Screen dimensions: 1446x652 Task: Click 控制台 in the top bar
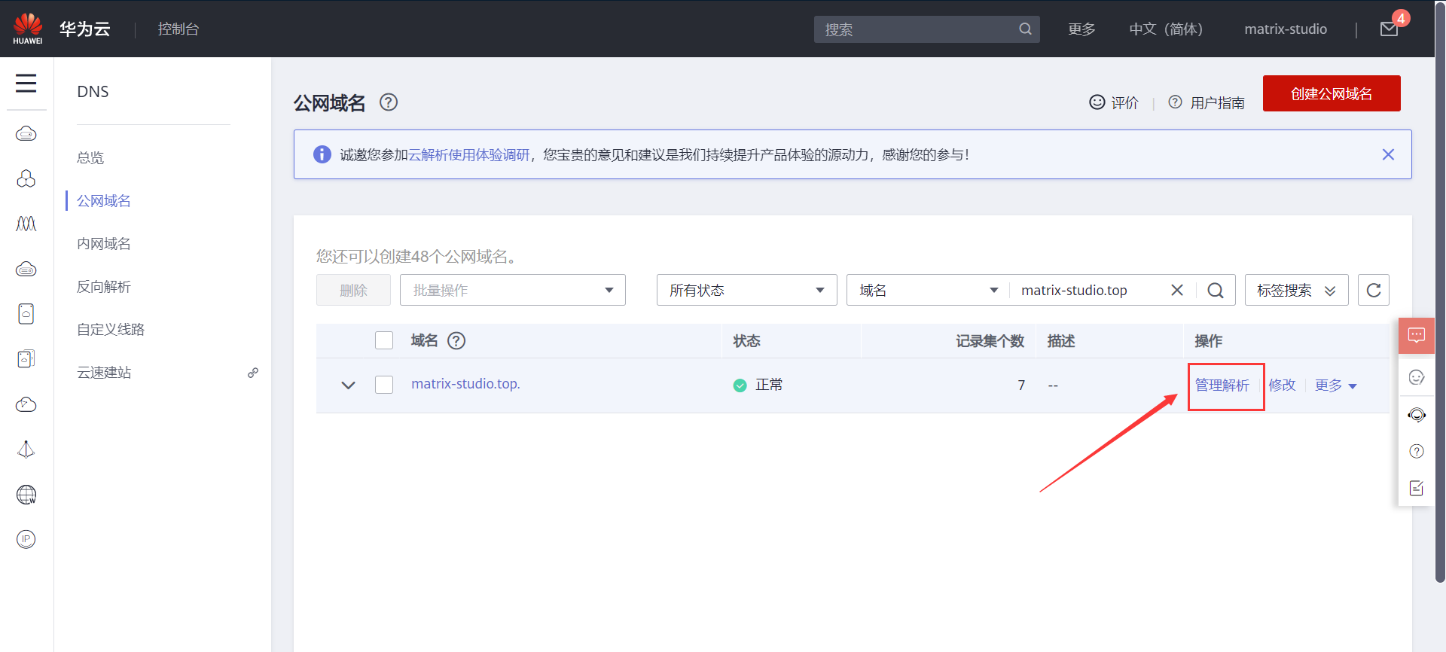(178, 29)
